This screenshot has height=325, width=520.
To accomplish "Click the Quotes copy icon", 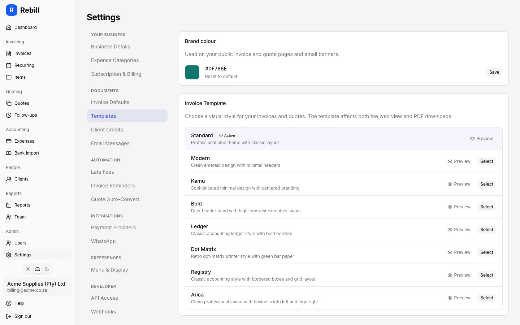I will (x=9, y=103).
